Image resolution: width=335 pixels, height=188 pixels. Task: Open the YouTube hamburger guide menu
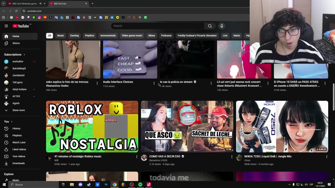[x=6, y=26]
